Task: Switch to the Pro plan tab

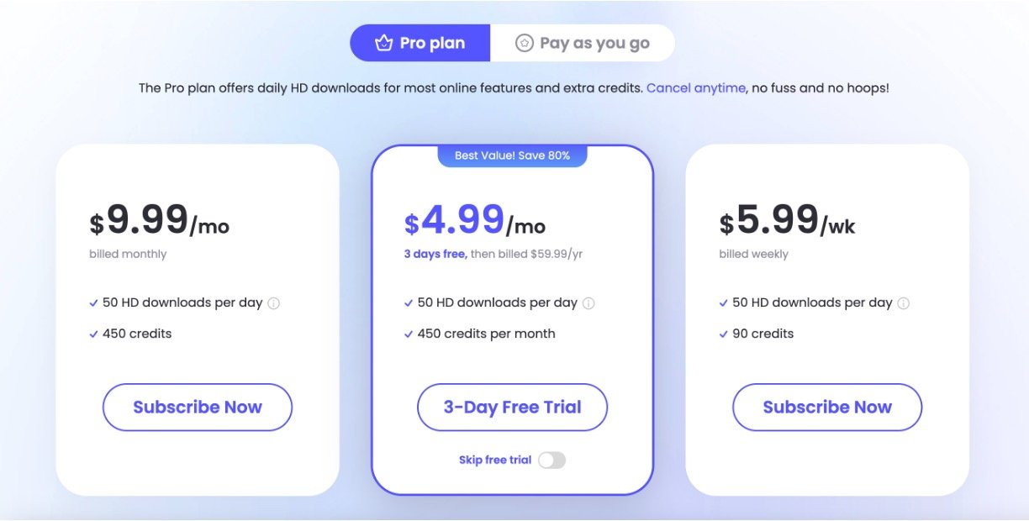Action: (x=420, y=43)
